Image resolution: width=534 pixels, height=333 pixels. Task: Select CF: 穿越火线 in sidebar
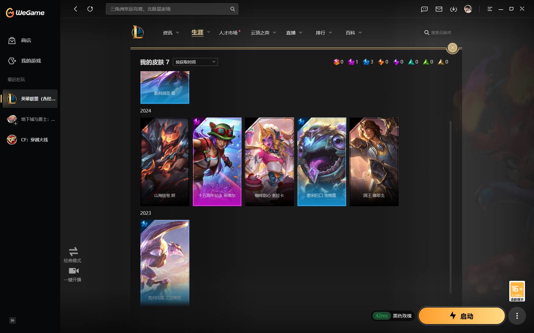[x=30, y=140]
